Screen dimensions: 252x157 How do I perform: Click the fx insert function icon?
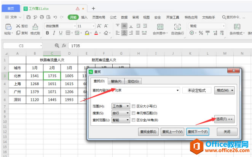click(64, 46)
